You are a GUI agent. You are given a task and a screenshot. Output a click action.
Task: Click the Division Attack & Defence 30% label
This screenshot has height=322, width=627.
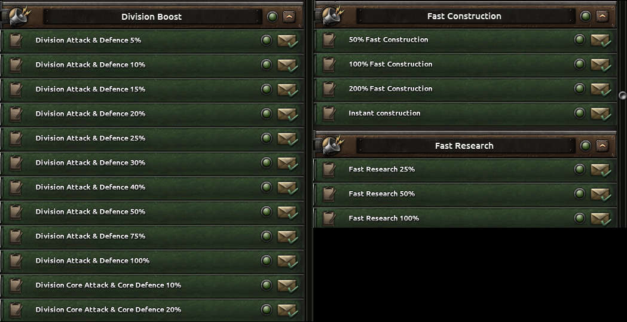pyautogui.click(x=90, y=163)
